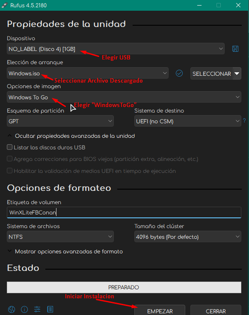This screenshot has width=249, height=315.
Task: Show the log icon
Action: point(50,309)
